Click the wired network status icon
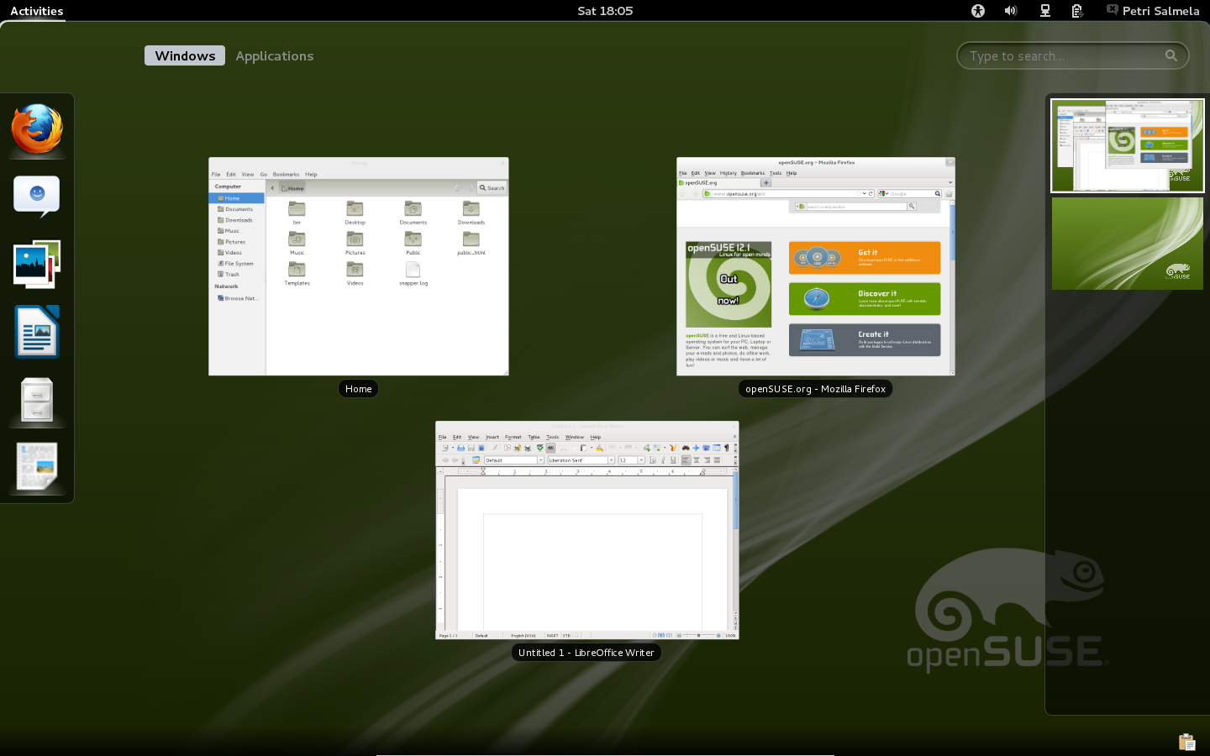 pos(1045,11)
